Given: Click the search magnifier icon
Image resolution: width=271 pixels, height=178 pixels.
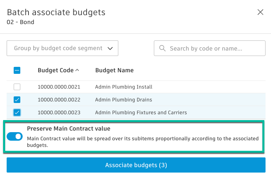Looking at the screenshot, I should coord(162,49).
